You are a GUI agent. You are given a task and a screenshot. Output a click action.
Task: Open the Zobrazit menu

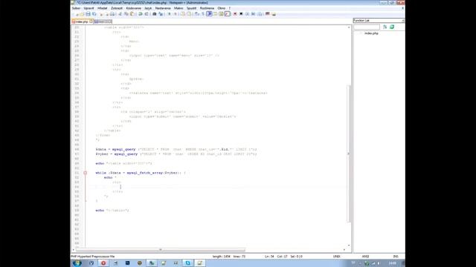point(117,8)
